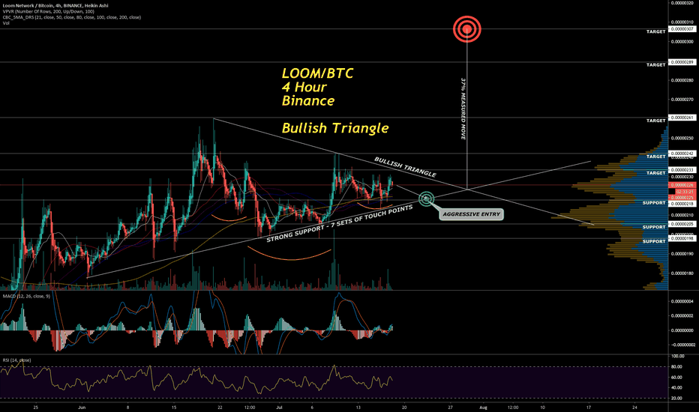Click the 25 date label on time axis

[x=36, y=407]
